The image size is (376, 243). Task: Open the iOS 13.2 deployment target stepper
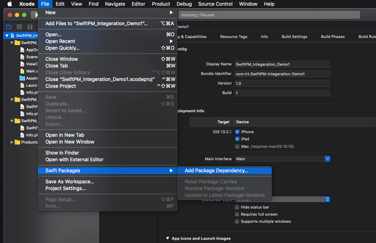(230, 132)
